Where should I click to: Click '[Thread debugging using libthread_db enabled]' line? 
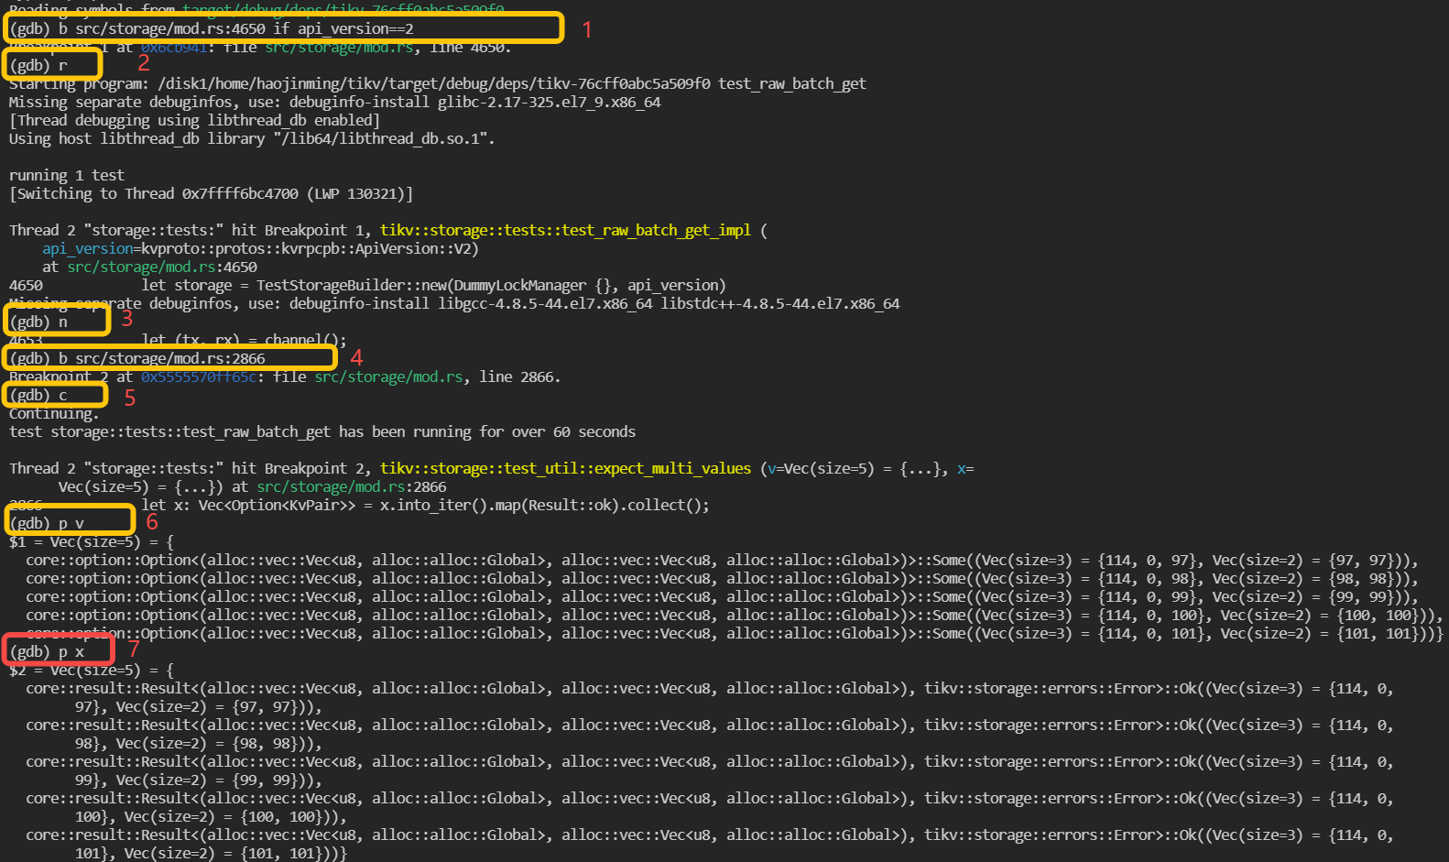(x=194, y=120)
